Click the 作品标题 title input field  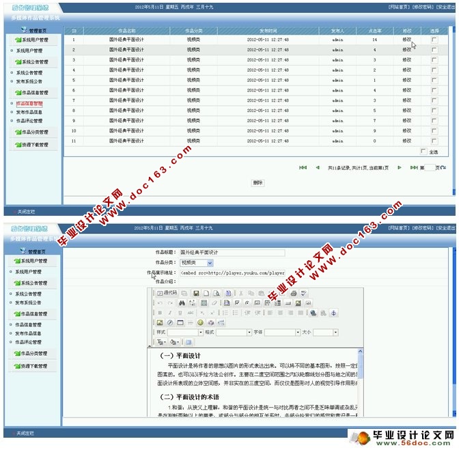point(232,253)
